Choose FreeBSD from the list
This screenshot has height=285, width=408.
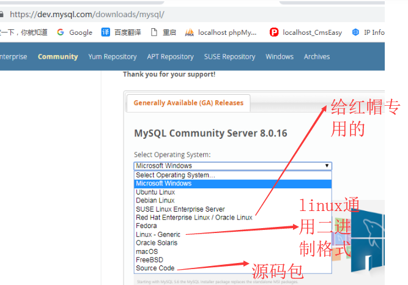232,260
